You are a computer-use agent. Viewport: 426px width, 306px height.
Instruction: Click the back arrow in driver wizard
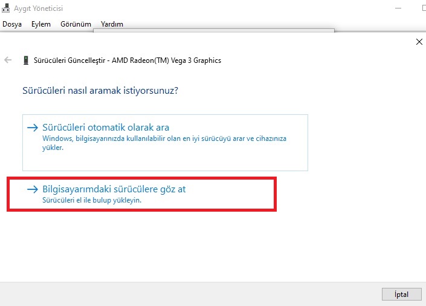8,60
